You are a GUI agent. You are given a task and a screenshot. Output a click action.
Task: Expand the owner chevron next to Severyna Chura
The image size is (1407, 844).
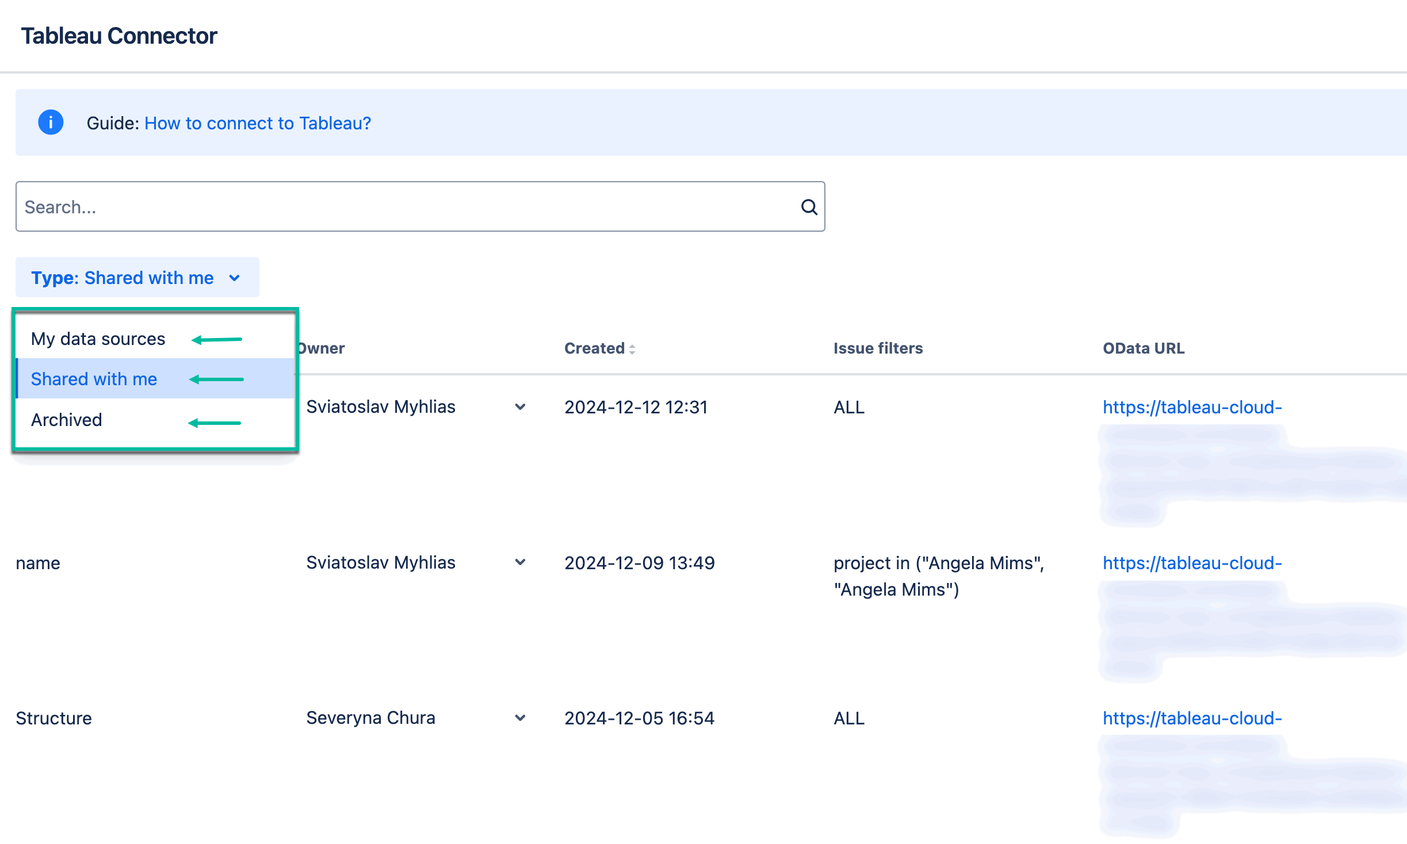click(520, 718)
